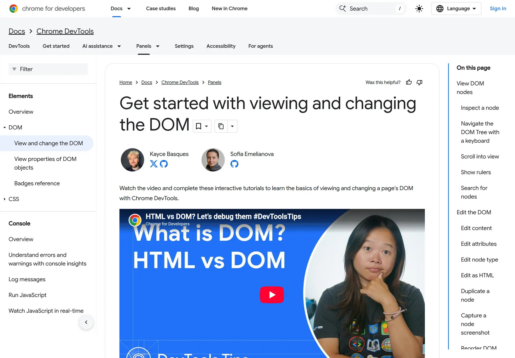Click the YouTube channel logo on video
Image resolution: width=515 pixels, height=358 pixels.
(x=135, y=220)
